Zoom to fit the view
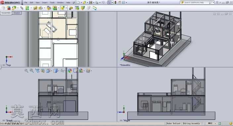The width and height of the screenshot is (233, 126). click(x=26, y=71)
